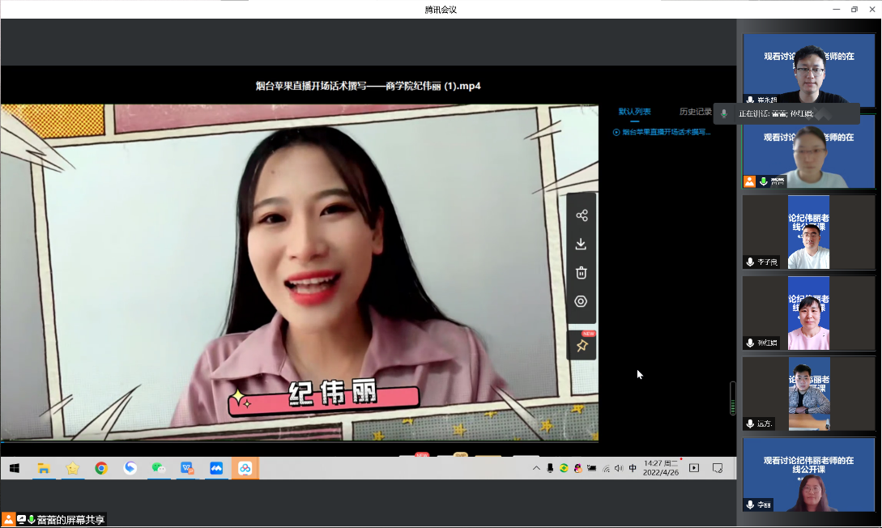Open File Explorer from the shared taskbar

point(43,468)
